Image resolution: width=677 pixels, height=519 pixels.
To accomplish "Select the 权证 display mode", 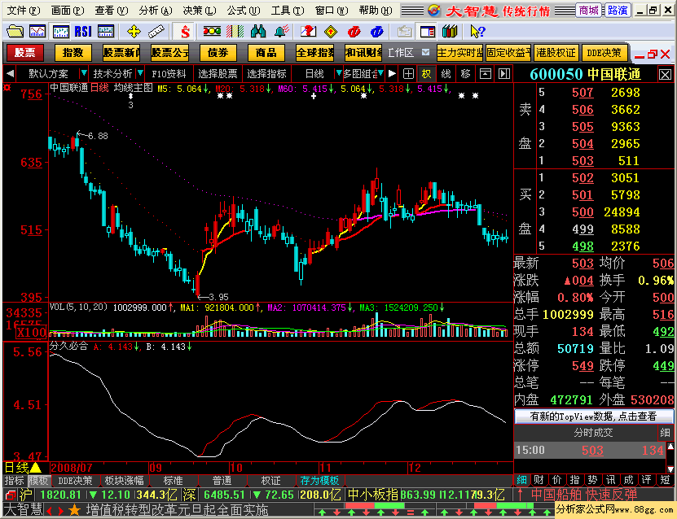I will [270, 481].
